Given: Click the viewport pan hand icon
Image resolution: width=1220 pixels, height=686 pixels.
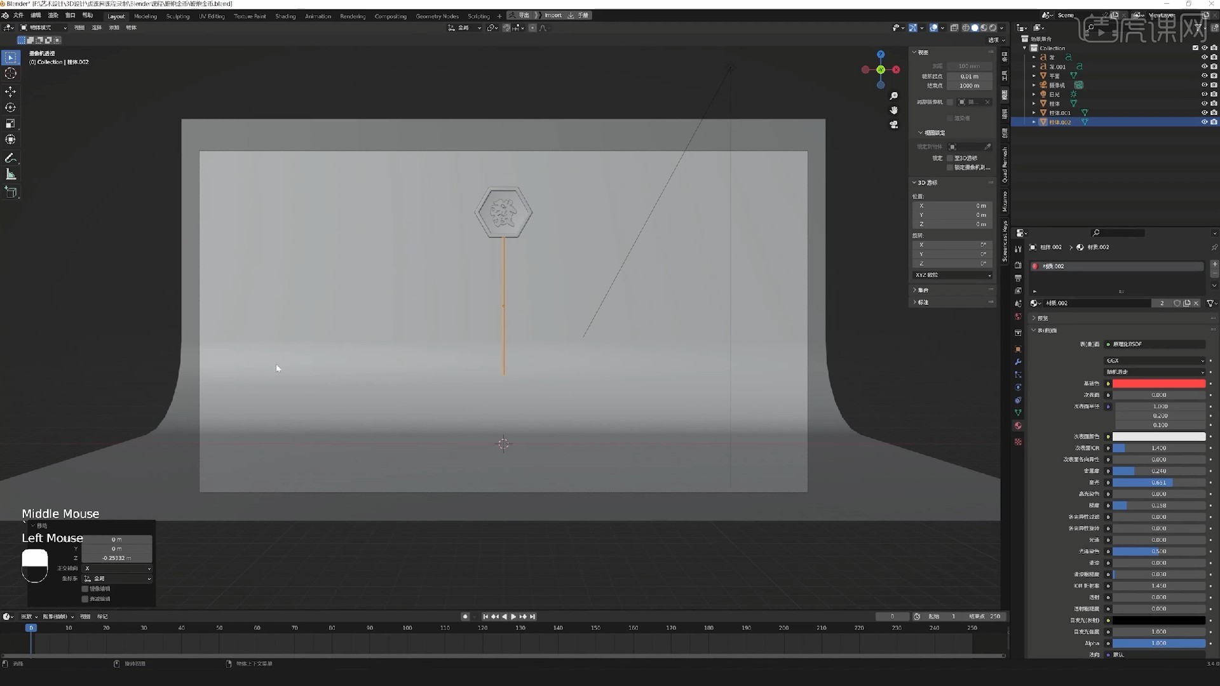Looking at the screenshot, I should coord(894,111).
